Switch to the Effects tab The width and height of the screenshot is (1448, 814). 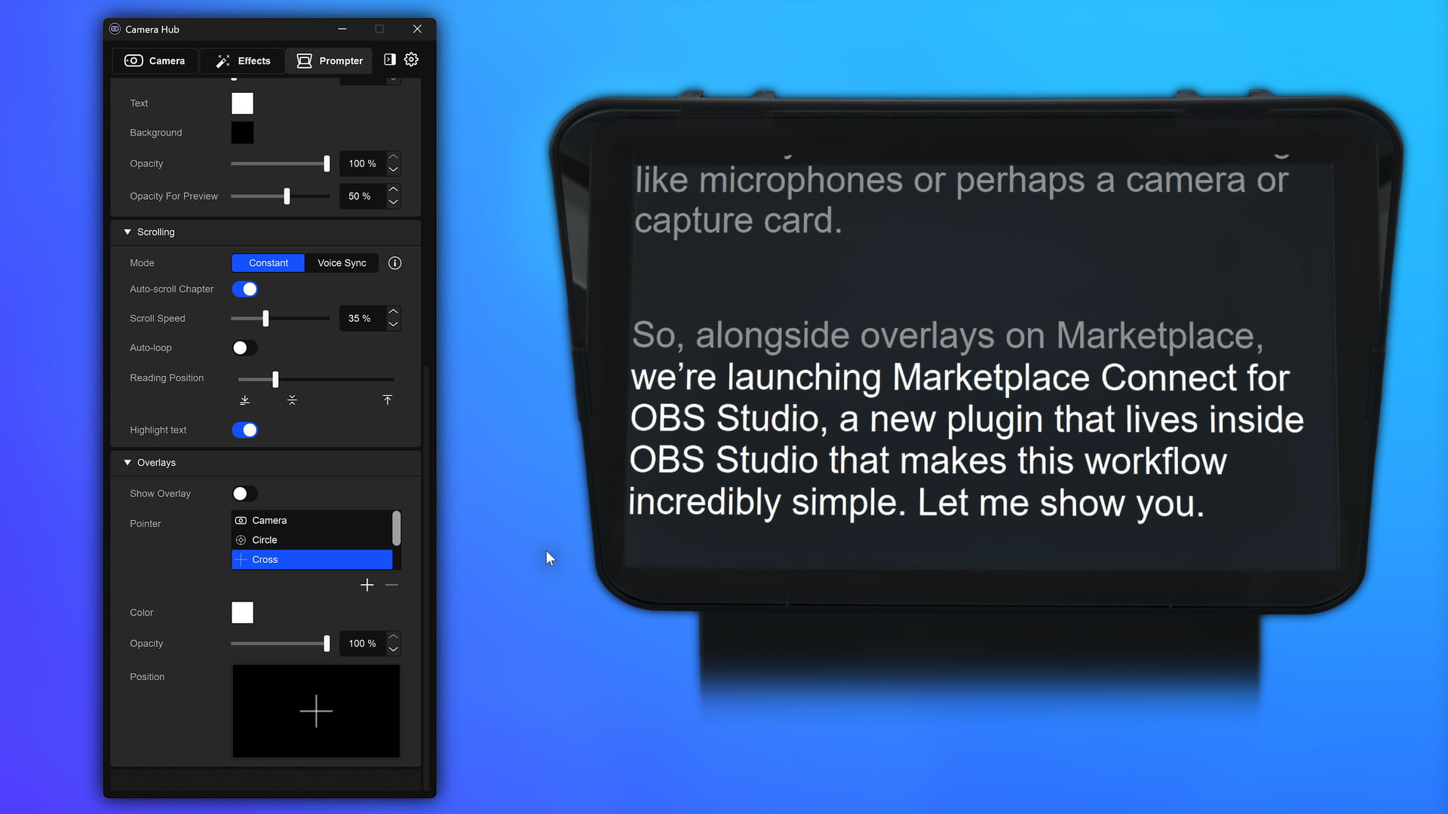(x=243, y=61)
